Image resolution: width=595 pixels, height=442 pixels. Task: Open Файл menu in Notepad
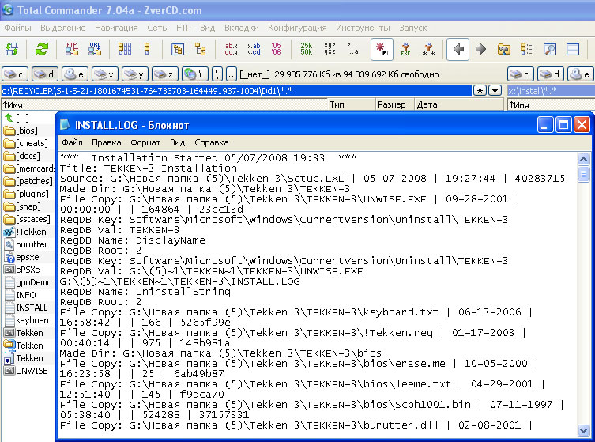pos(72,142)
